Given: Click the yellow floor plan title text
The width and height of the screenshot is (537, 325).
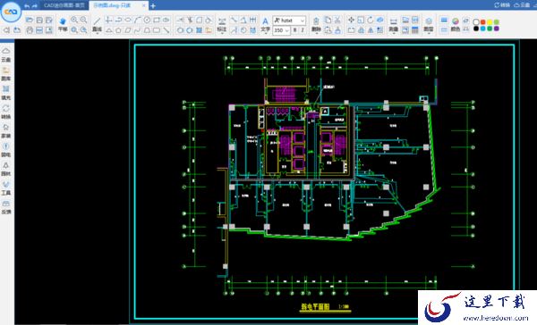Looking at the screenshot, I should (315, 307).
